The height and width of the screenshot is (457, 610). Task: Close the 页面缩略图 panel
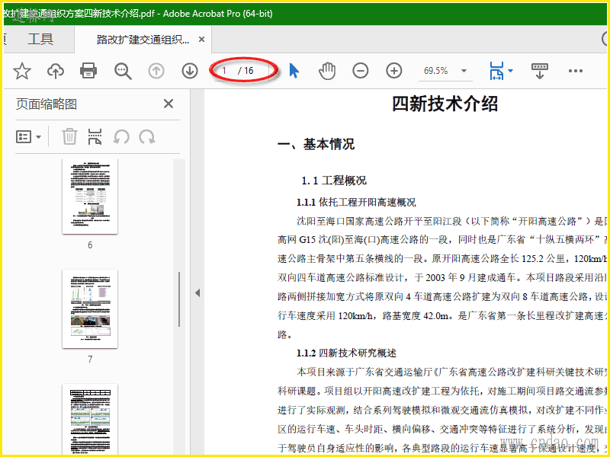click(x=169, y=104)
